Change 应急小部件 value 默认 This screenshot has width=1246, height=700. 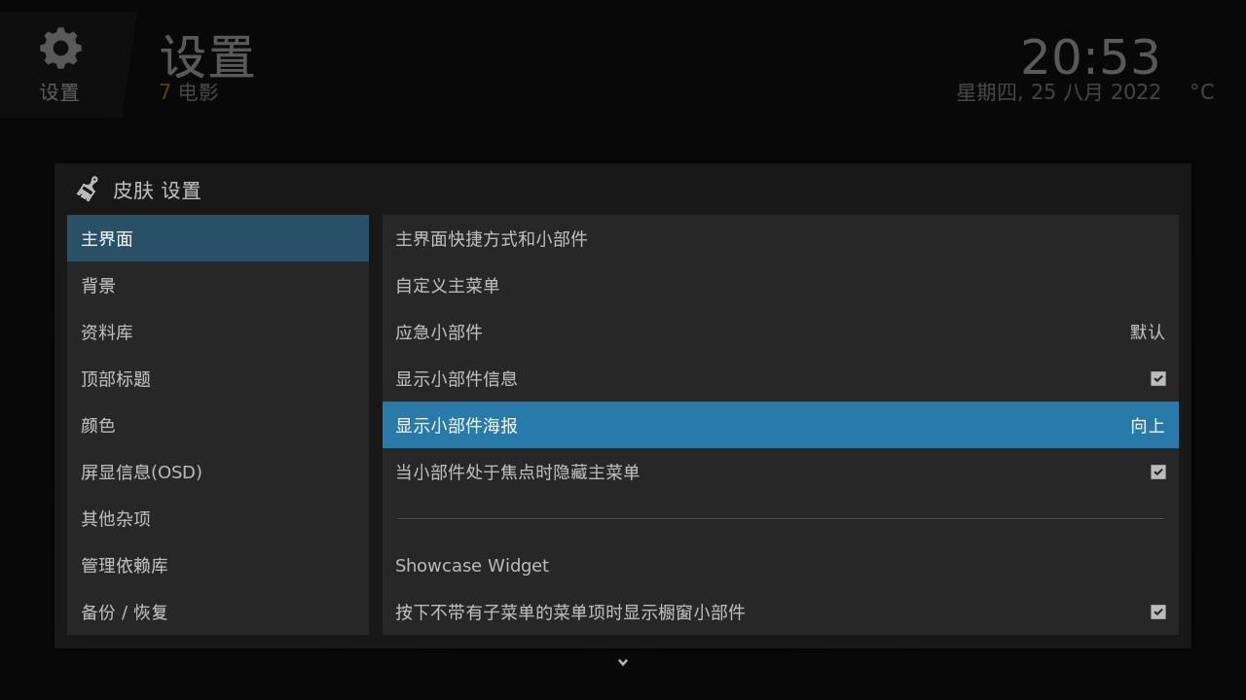point(1147,332)
